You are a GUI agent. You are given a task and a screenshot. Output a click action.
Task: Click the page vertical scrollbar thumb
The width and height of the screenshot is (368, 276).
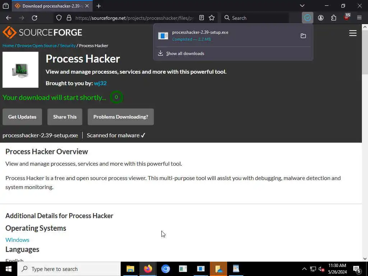[x=365, y=53]
